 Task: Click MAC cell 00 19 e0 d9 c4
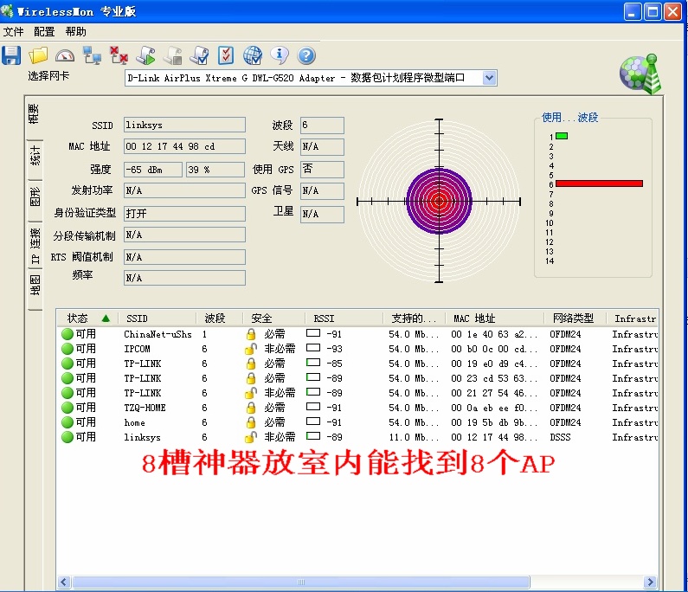tap(494, 364)
